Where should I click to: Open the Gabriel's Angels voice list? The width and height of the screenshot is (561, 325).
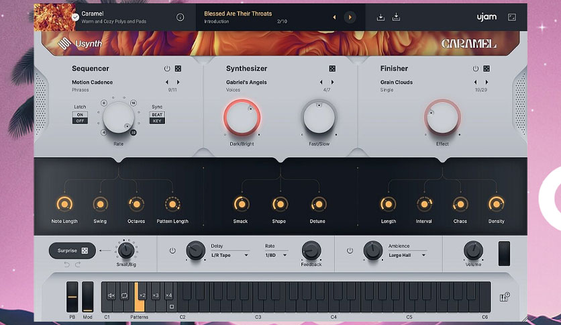click(x=246, y=83)
